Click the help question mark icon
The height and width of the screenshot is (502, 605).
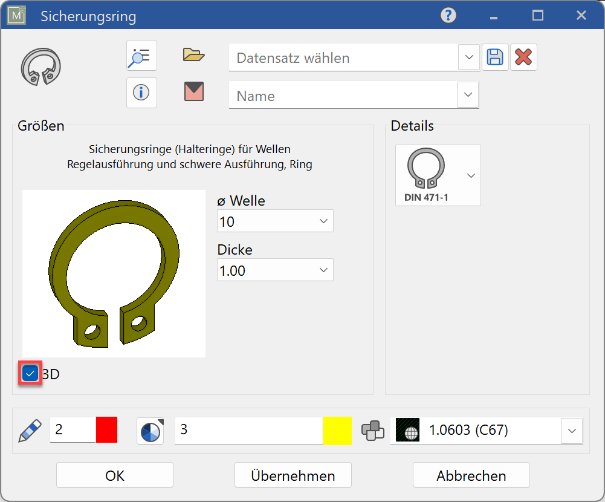point(447,15)
